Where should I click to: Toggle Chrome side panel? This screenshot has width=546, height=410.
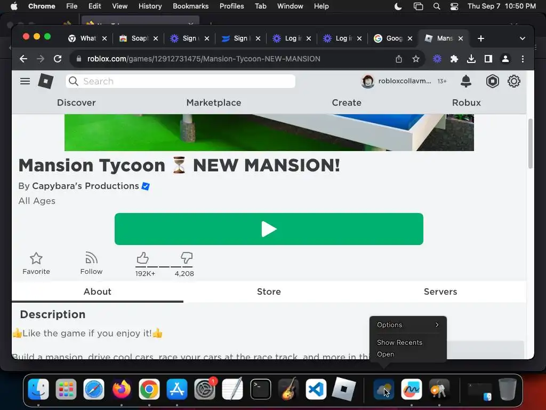coord(488,59)
